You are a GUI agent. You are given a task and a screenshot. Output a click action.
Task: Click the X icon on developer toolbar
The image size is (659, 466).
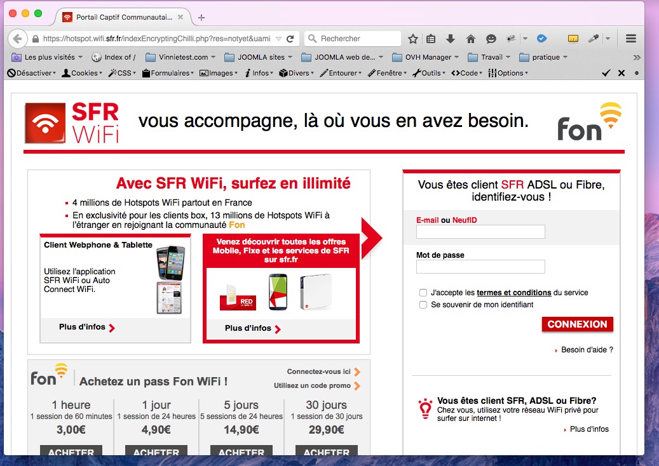(x=621, y=73)
